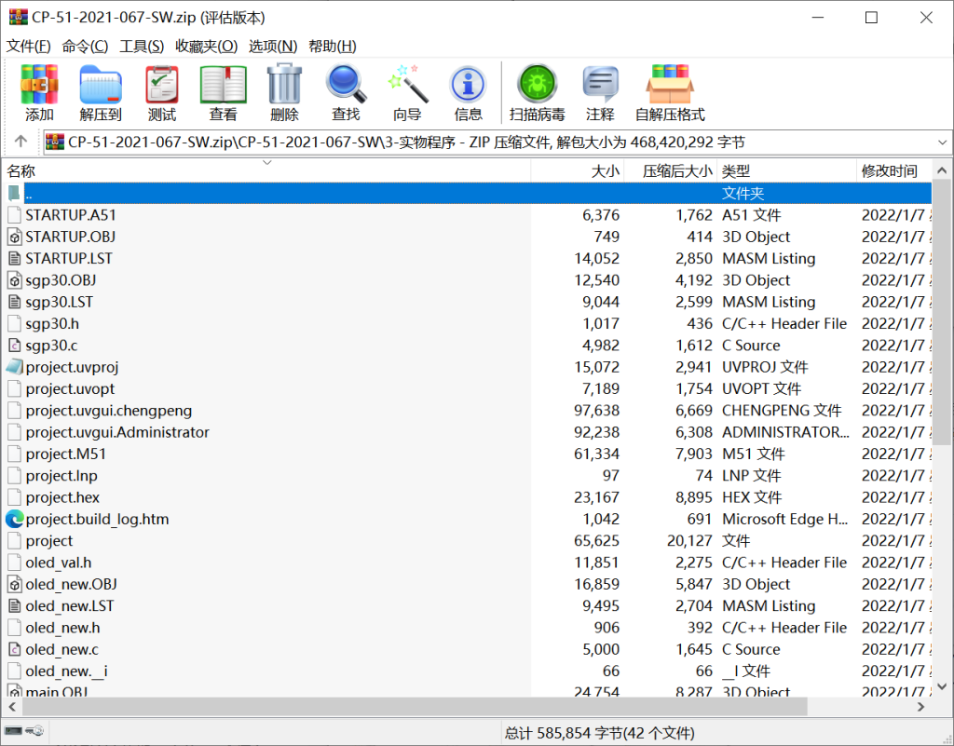Click the 添加 (Add) toolbar icon
The image size is (954, 746).
[39, 93]
